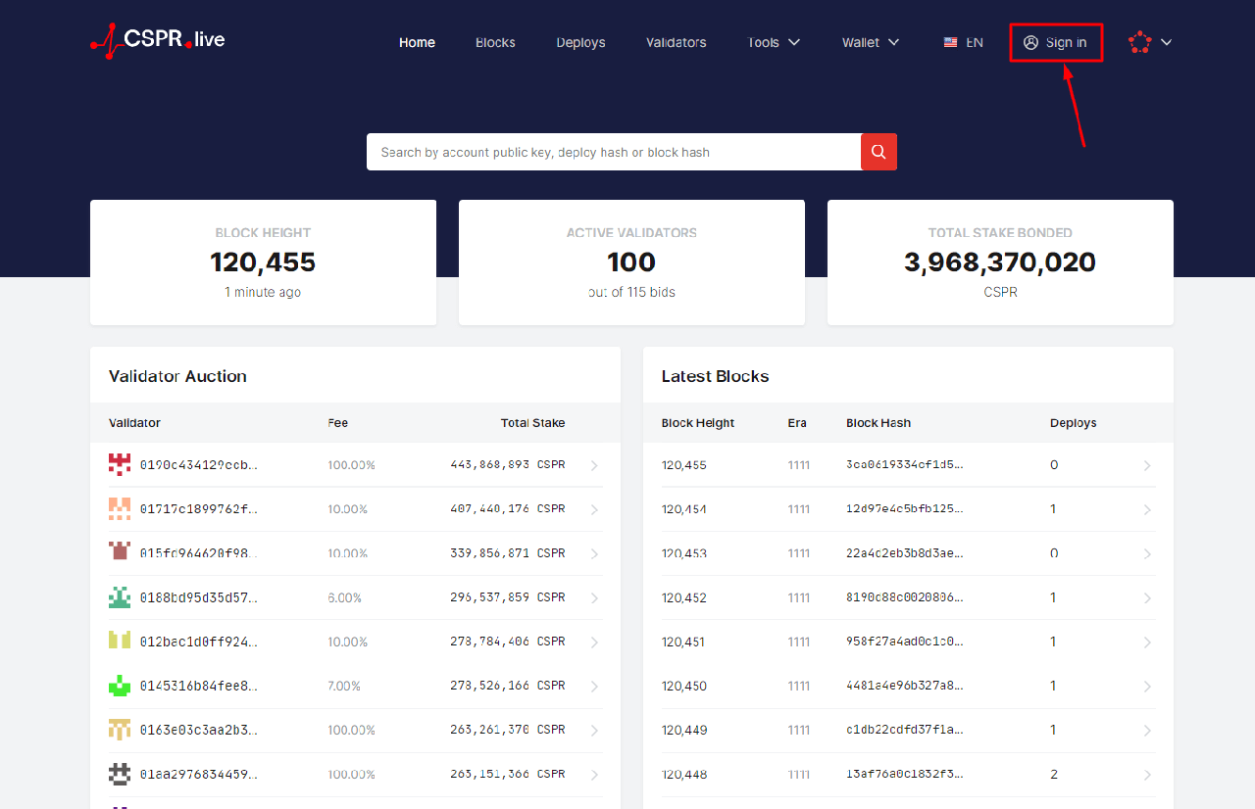Open block hash 12d97e4c5bfb125
Image resolution: width=1255 pixels, height=809 pixels.
point(905,509)
